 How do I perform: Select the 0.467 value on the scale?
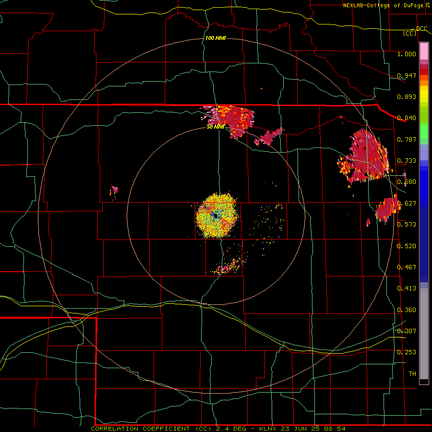click(x=407, y=267)
